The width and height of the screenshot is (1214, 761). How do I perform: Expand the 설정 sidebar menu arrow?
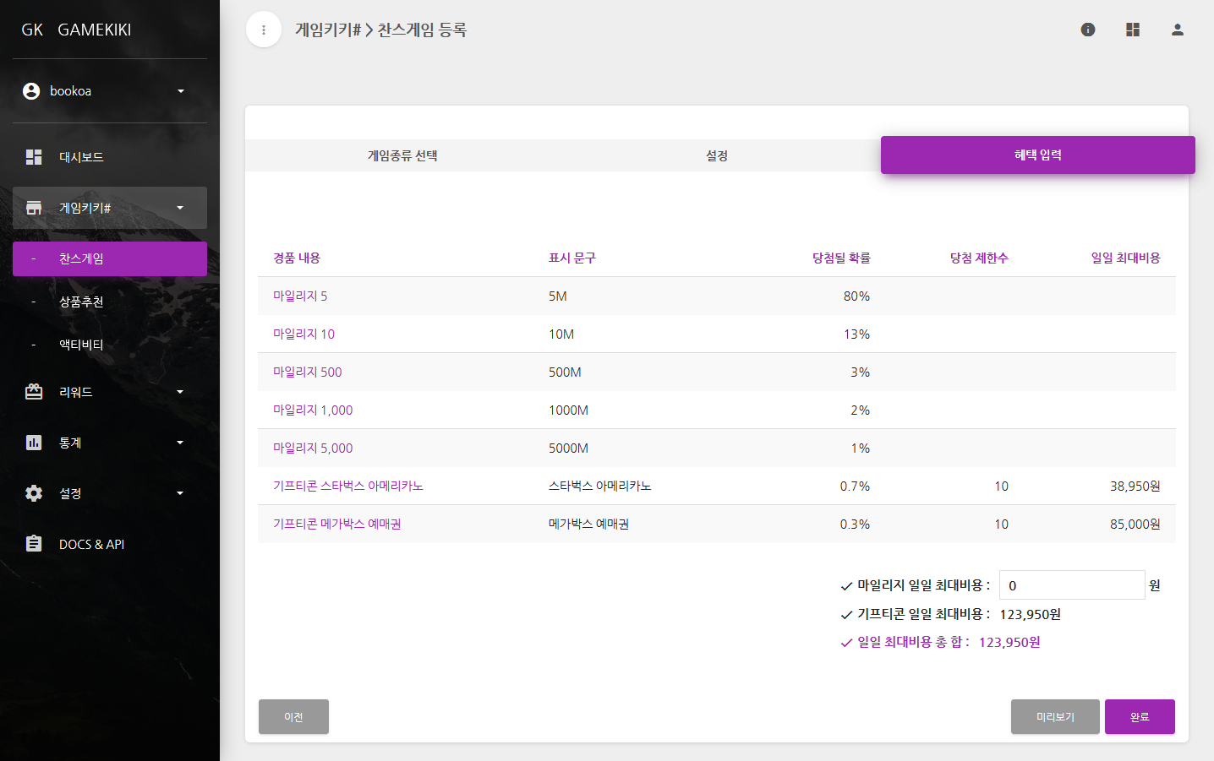pos(180,493)
